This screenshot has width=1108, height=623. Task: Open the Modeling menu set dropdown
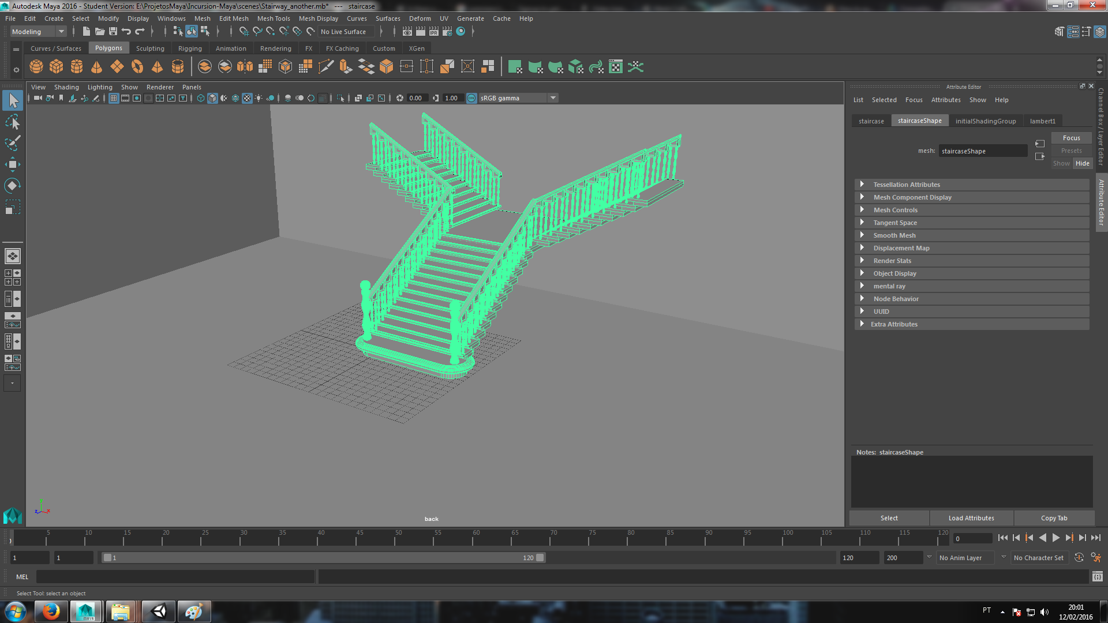38,32
